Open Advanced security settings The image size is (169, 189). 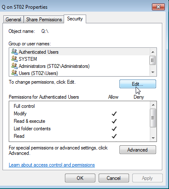(x=138, y=150)
